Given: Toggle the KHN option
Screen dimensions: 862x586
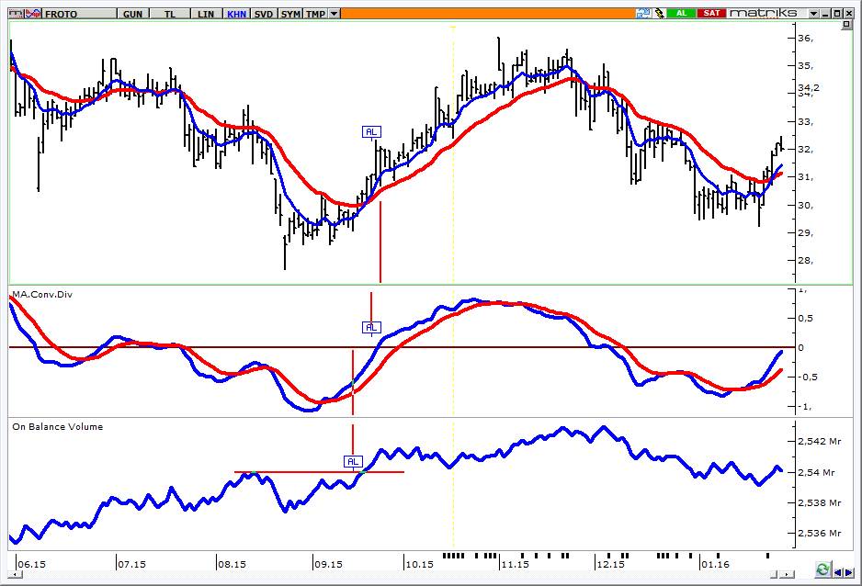Looking at the screenshot, I should 237,14.
